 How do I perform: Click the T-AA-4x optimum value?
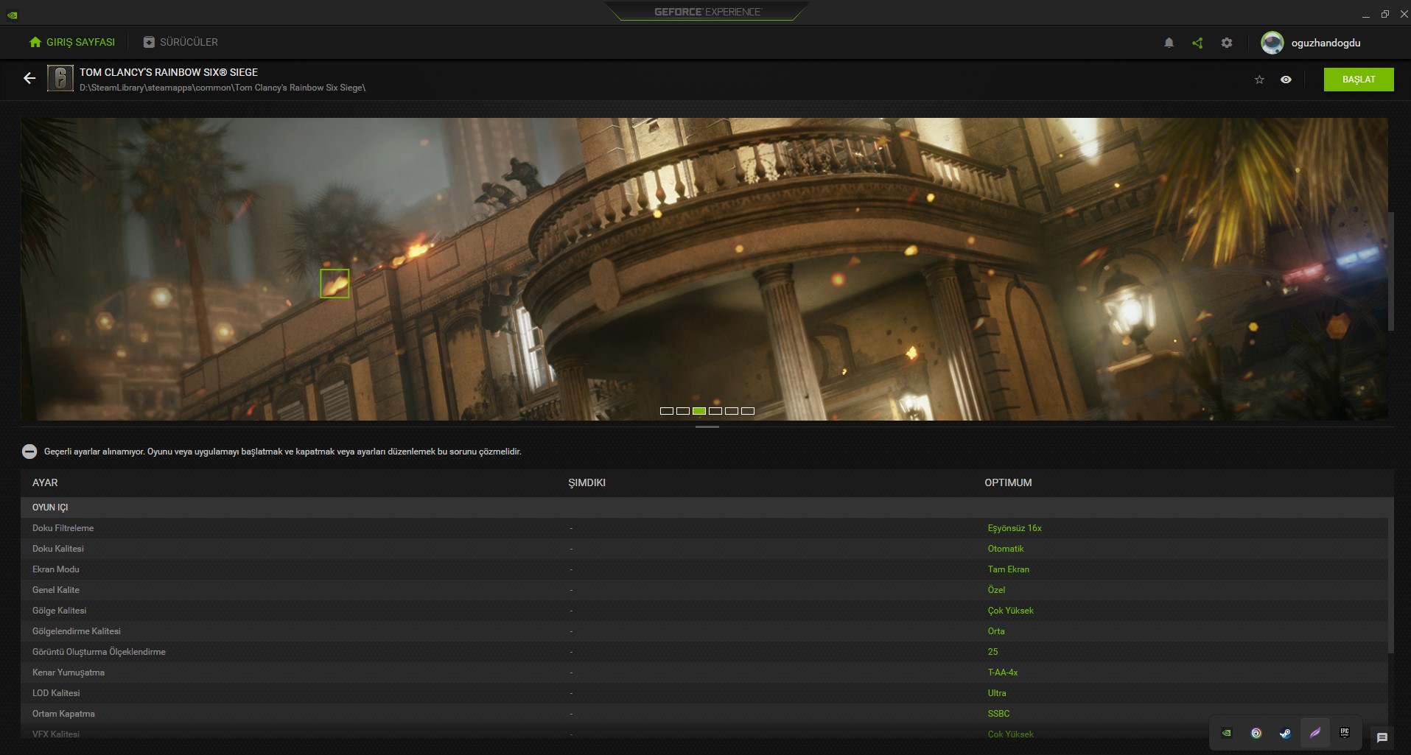coord(1003,673)
